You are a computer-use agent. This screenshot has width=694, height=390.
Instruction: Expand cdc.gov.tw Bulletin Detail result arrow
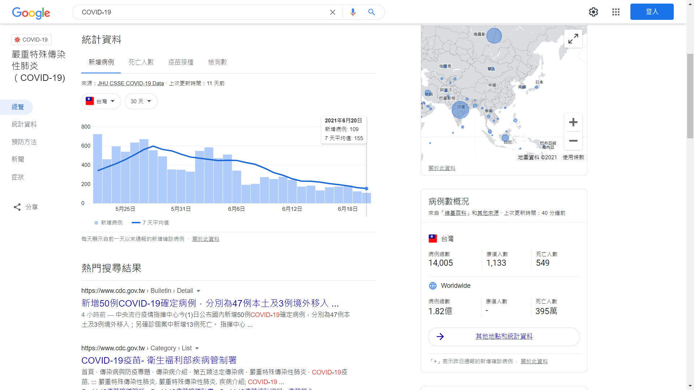click(x=198, y=291)
